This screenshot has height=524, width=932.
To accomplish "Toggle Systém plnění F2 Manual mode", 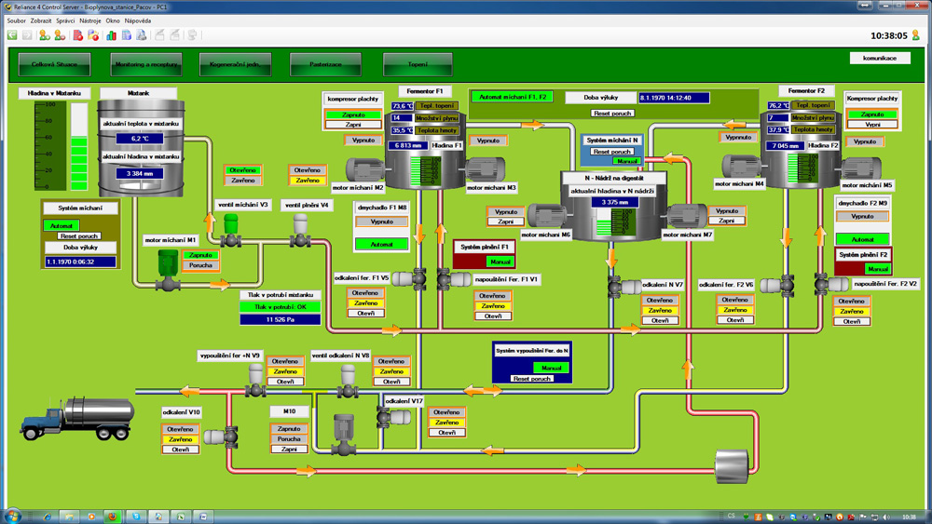I will tap(878, 269).
